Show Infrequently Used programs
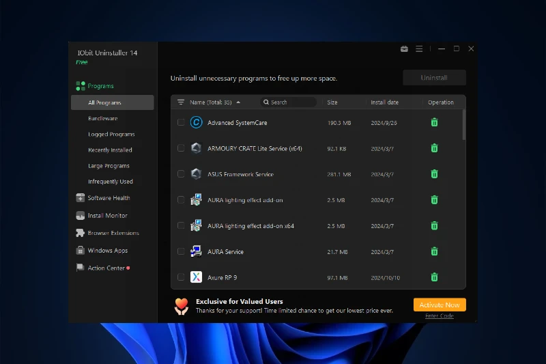The image size is (546, 364). tap(111, 182)
